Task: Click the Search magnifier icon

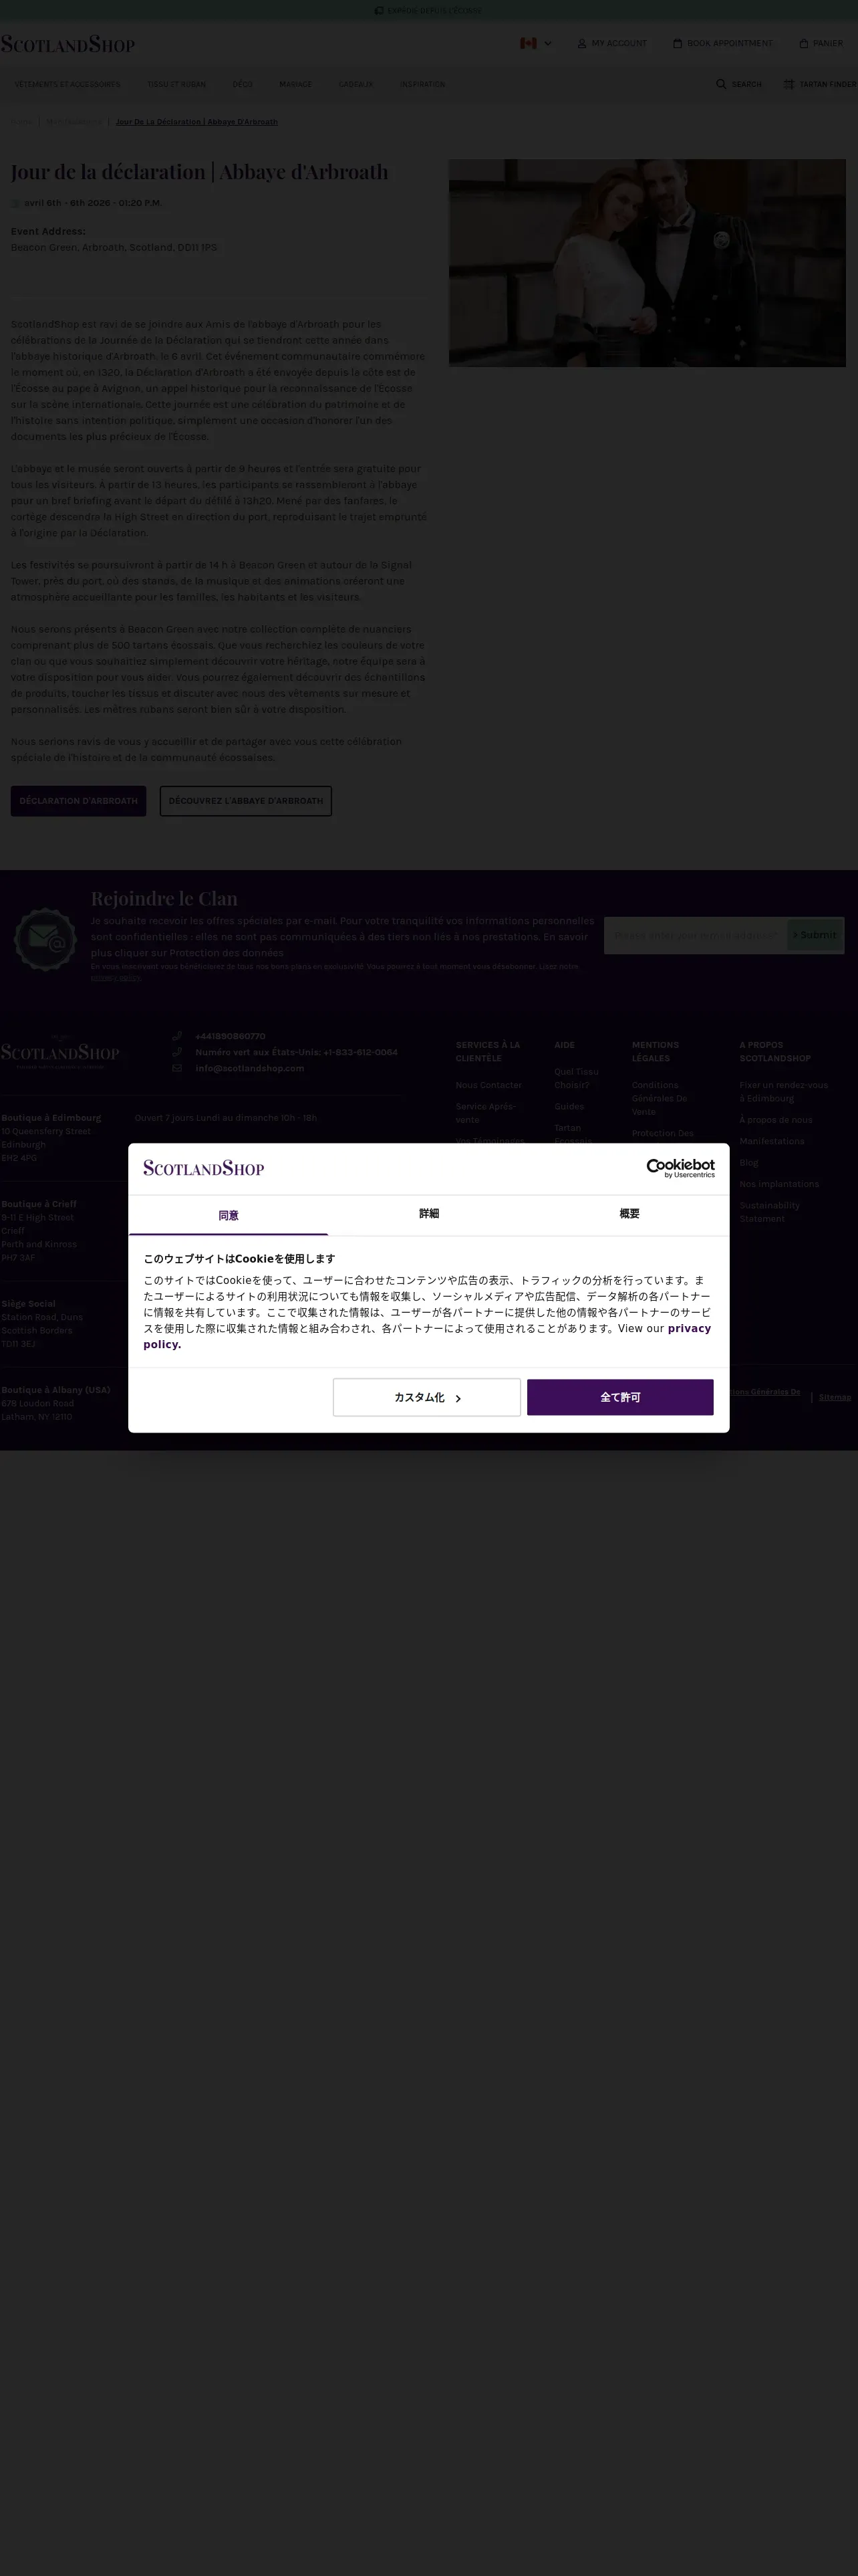Action: pos(721,84)
